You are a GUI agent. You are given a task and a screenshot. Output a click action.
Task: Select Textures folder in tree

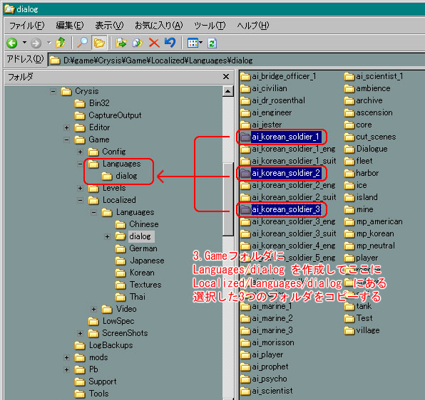(x=138, y=285)
